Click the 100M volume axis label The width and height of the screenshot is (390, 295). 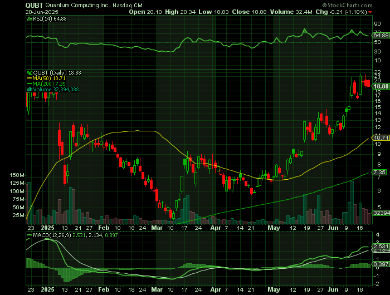coord(17,191)
